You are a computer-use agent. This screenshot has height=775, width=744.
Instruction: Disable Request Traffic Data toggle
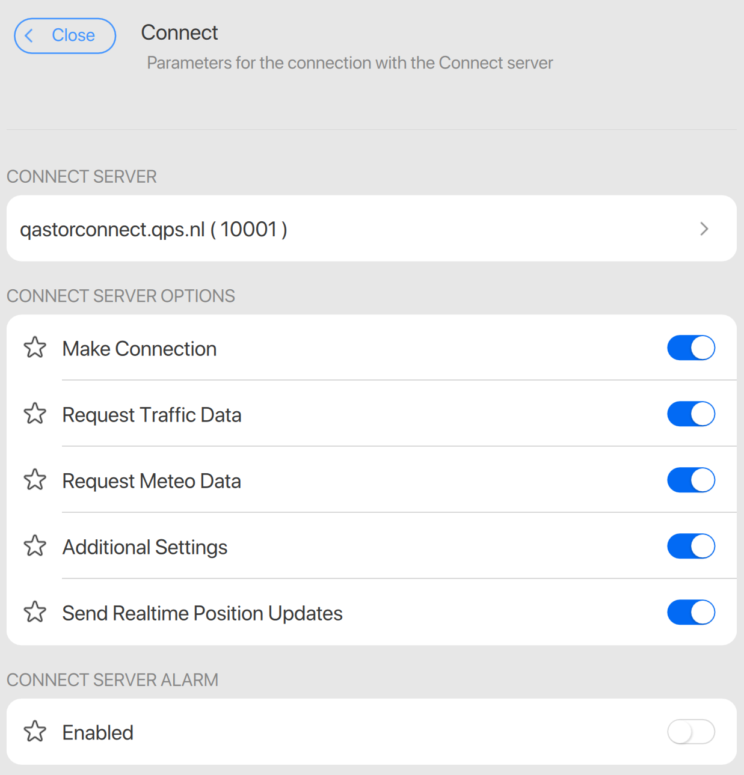click(x=690, y=414)
